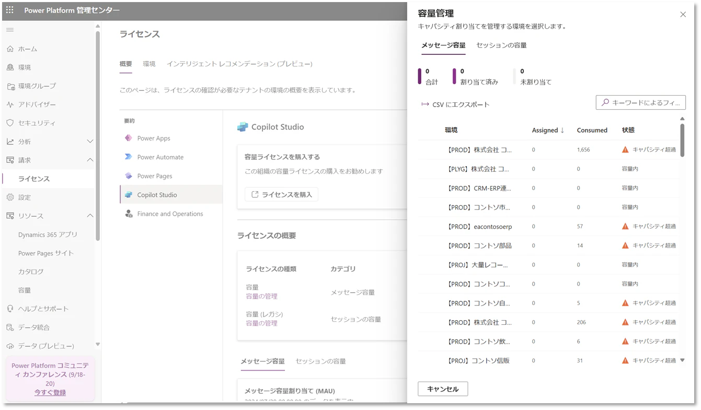Click the セキュリティ shield icon

coord(10,123)
